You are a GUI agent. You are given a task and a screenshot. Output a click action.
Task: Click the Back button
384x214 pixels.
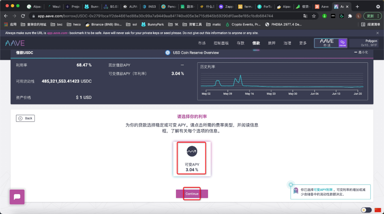(25, 118)
